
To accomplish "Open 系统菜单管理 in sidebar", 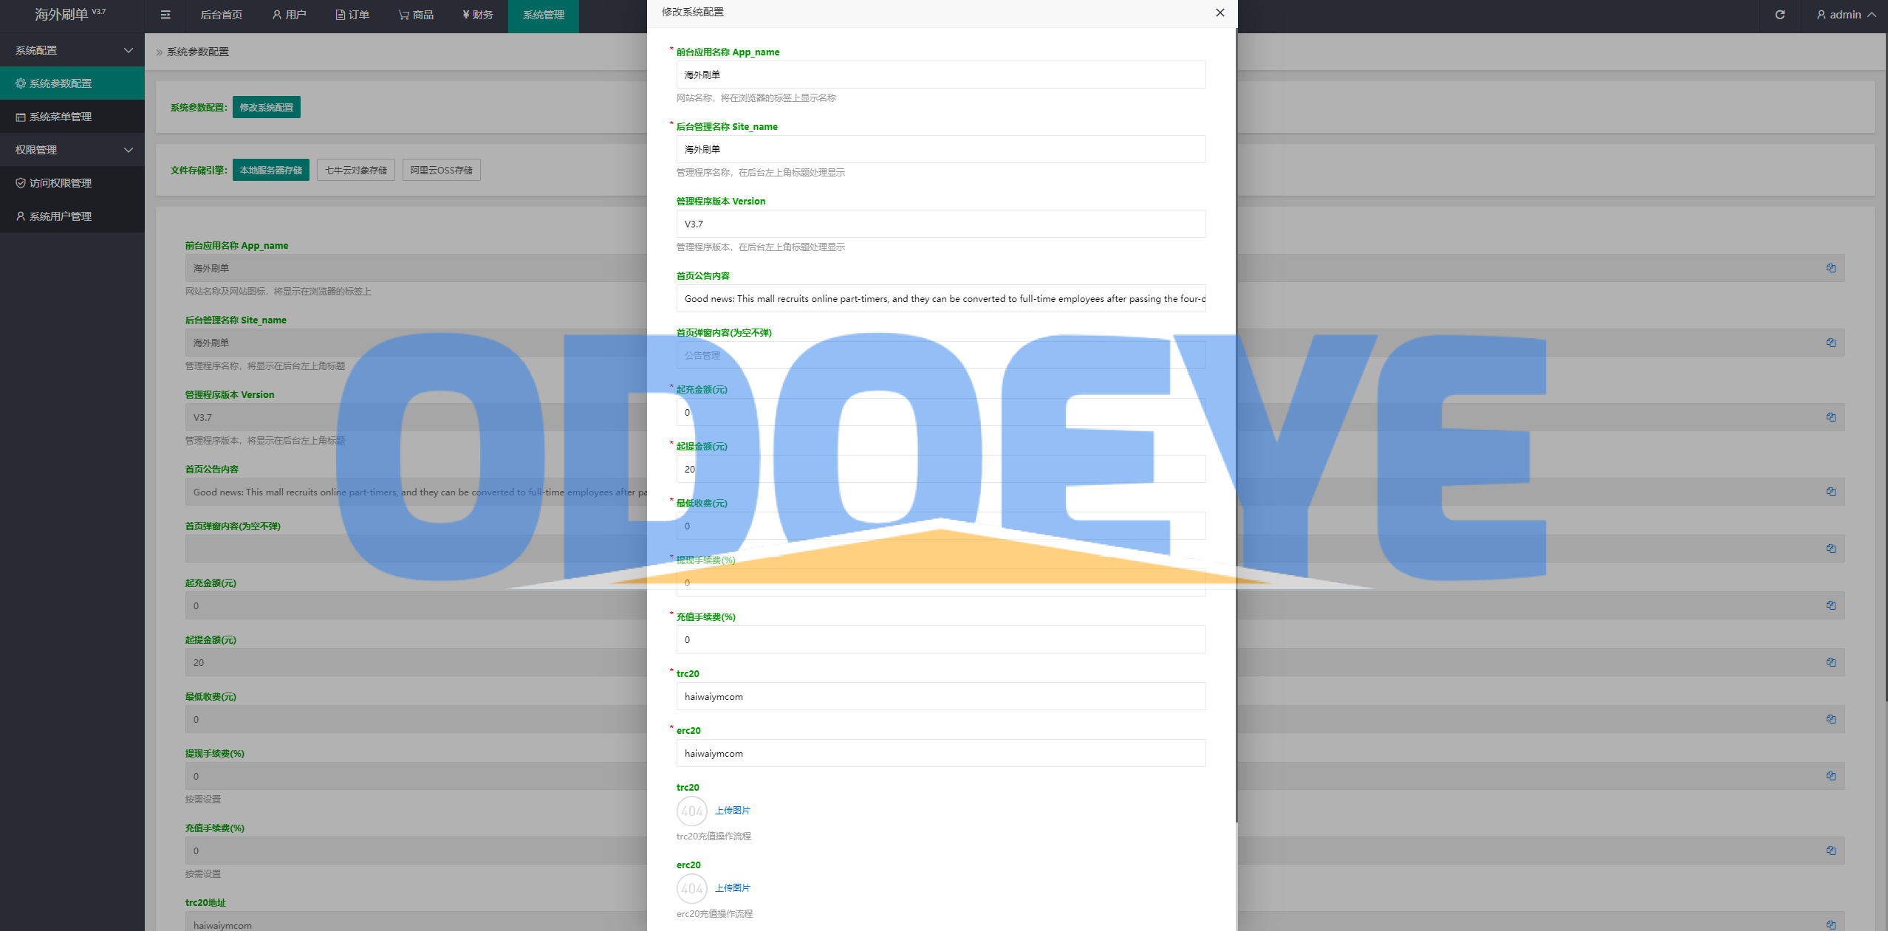I will (x=72, y=117).
